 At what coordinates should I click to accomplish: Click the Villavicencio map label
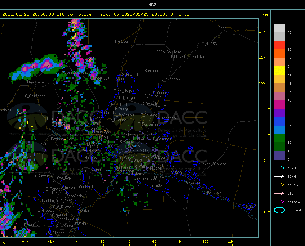coord(75,72)
